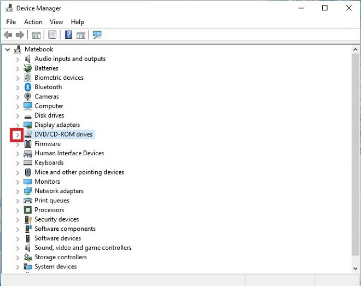Show/hide action pane toolbar icon
Image resolution: width=361 pixels, height=286 pixels.
(x=81, y=35)
